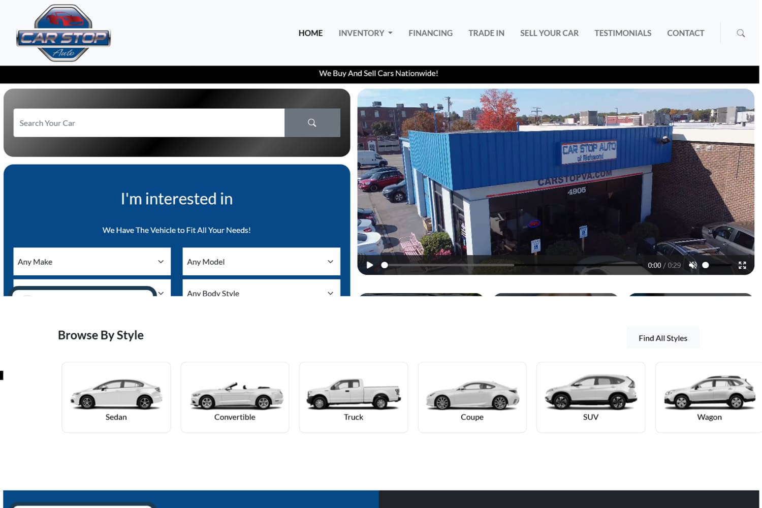Open the INVENTORY dropdown menu
The image size is (762, 508).
365,33
